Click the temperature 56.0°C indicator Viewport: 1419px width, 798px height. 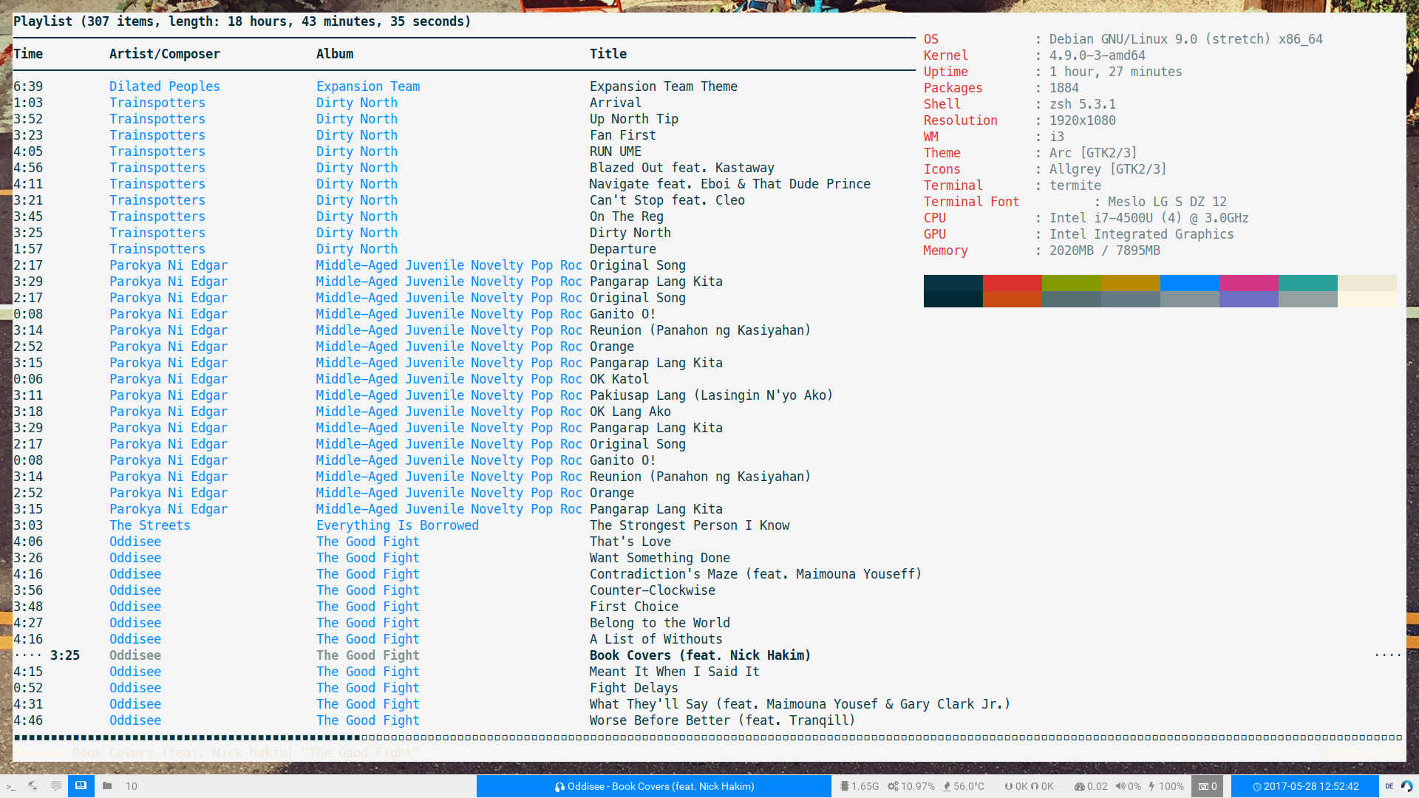click(x=964, y=786)
